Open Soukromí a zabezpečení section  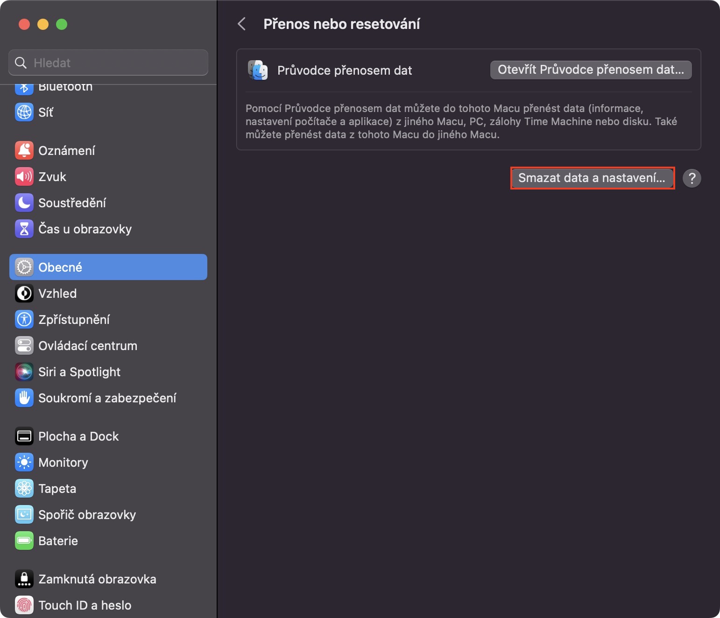(107, 398)
